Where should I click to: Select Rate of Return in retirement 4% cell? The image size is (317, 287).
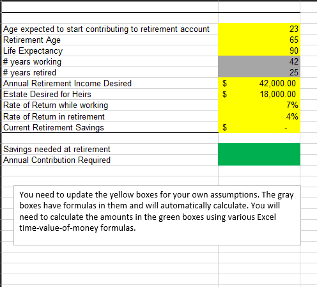(x=259, y=116)
